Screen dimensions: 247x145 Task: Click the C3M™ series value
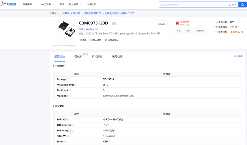(x=107, y=142)
